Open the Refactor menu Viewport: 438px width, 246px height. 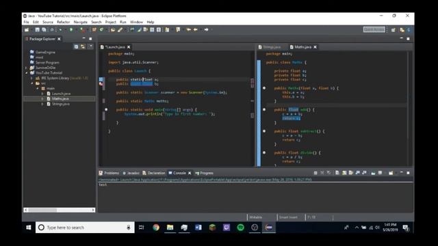coord(64,22)
